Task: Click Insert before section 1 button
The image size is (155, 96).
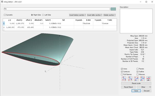Action: (x=77, y=15)
